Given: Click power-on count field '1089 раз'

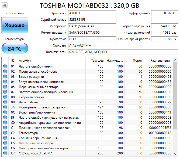Looking at the screenshot, I should pos(164,33).
